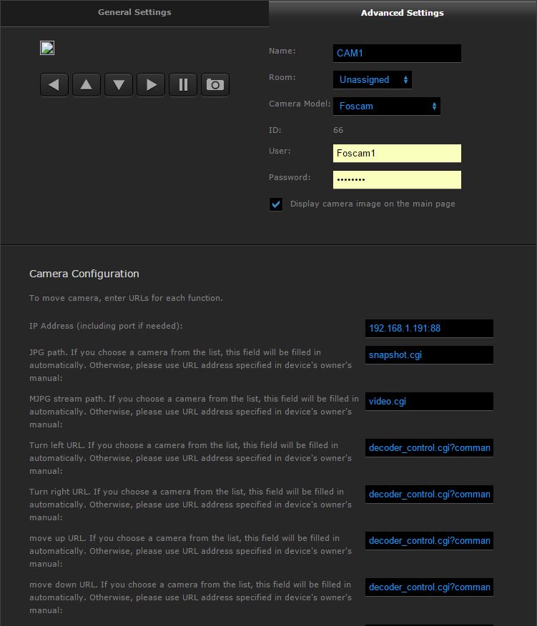Open the Camera Model dropdown showing Foscam

387,106
